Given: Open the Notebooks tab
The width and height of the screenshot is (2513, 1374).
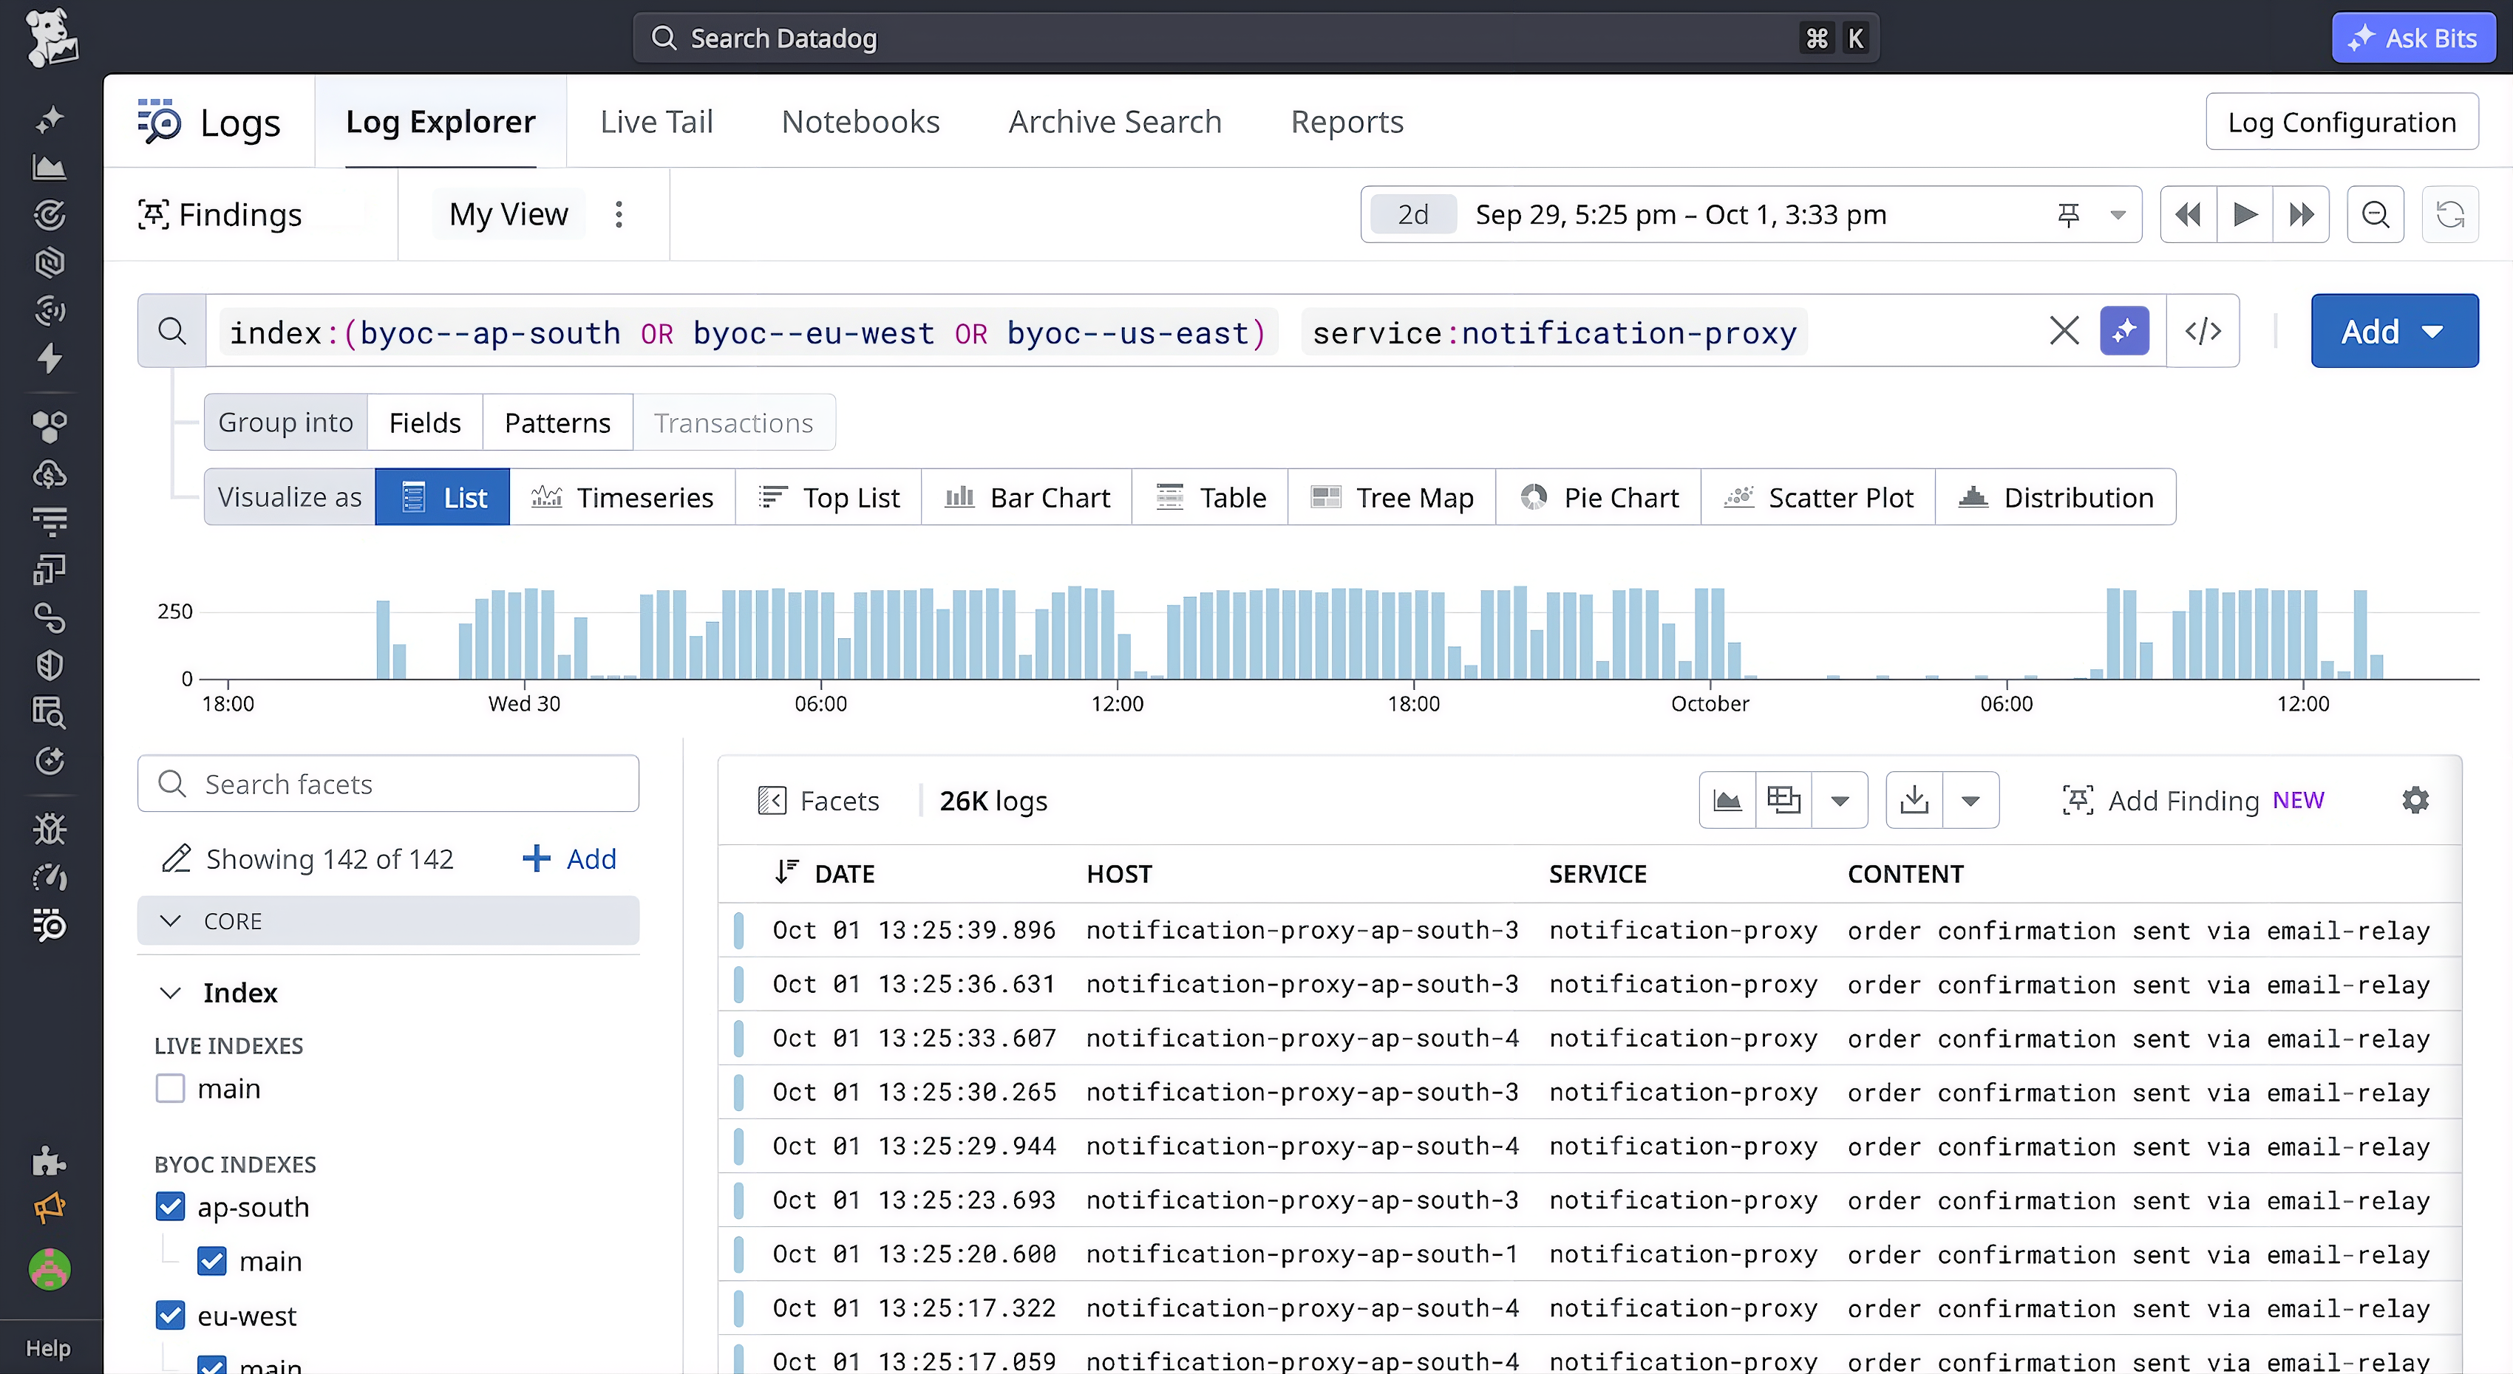Looking at the screenshot, I should coord(860,122).
